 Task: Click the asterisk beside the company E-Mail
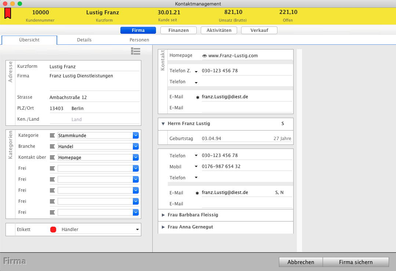197,98
